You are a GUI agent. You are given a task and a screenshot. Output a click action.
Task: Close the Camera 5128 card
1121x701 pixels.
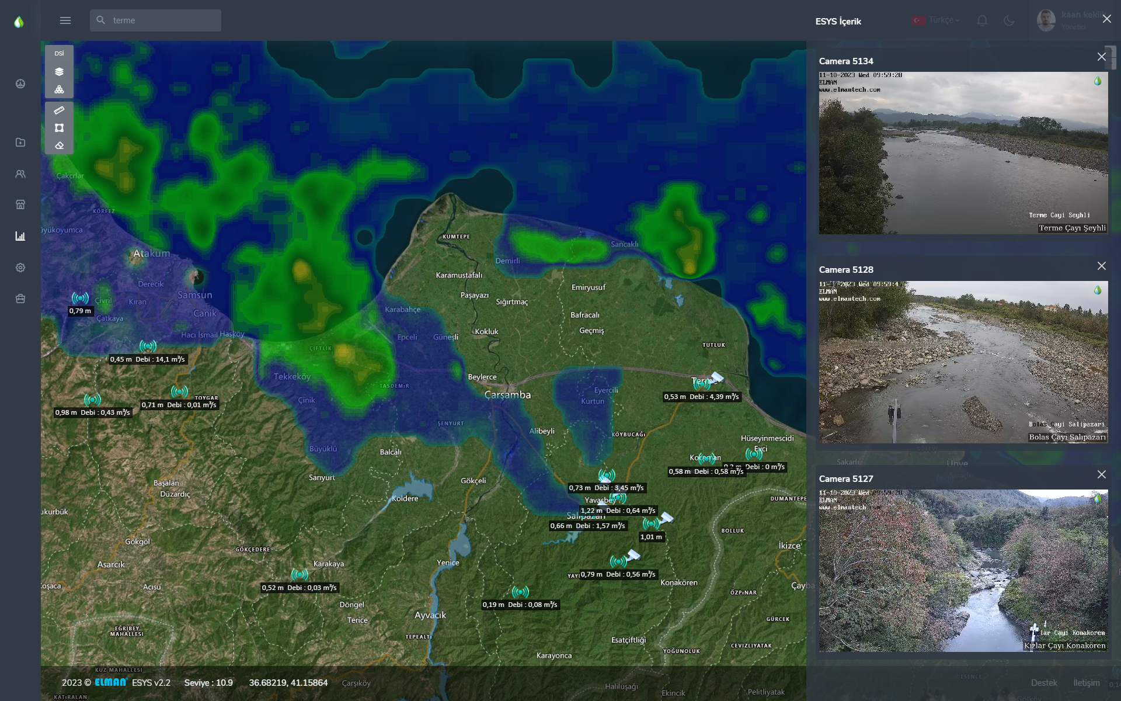pos(1101,266)
